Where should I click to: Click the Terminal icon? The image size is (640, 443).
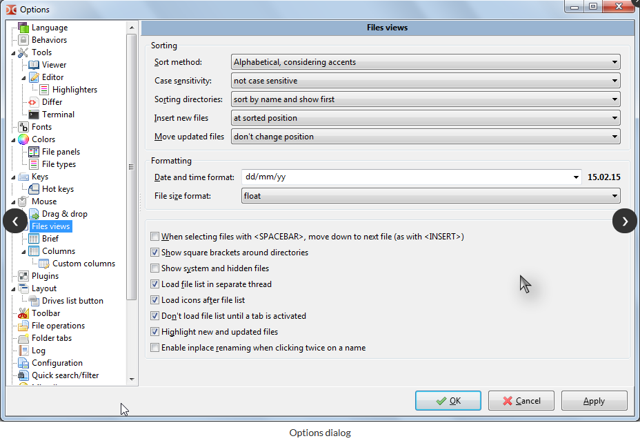34,115
